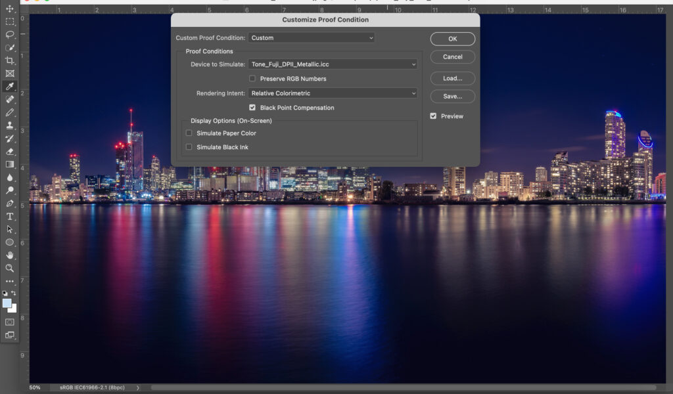This screenshot has width=673, height=394.
Task: Toggle the Preview checkbox
Action: [434, 116]
